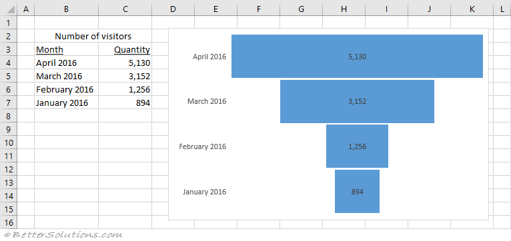Image resolution: width=511 pixels, height=241 pixels.
Task: Select the March 2016 funnel bar
Action: tap(357, 101)
